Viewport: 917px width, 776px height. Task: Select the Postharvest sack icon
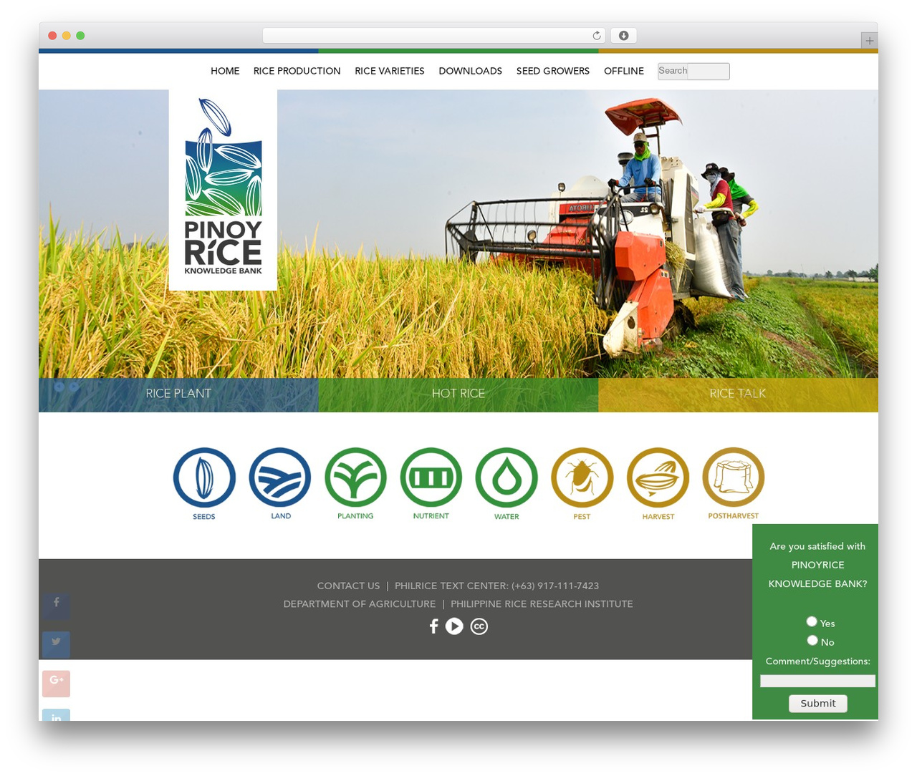(734, 477)
